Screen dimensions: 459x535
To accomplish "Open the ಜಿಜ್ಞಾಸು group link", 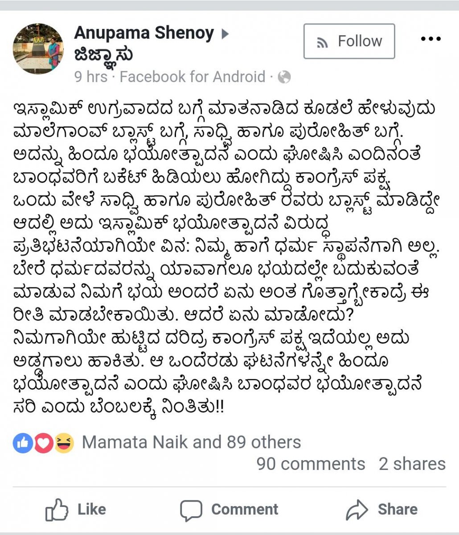I will coord(103,55).
